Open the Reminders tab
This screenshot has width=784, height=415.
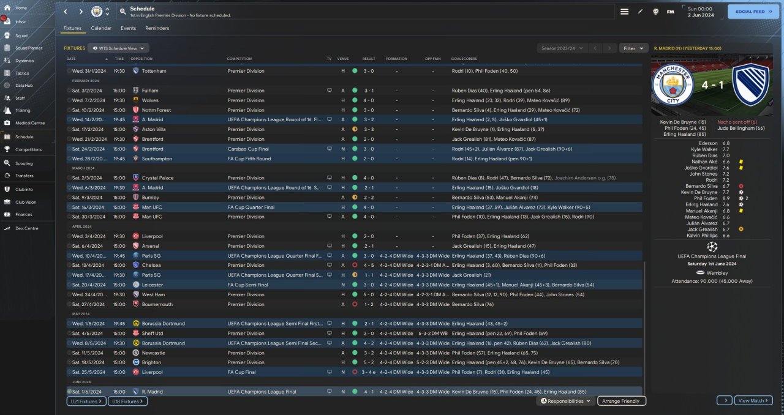pyautogui.click(x=157, y=28)
